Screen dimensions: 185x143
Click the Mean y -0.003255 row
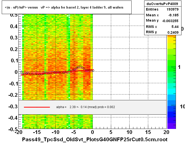tap(163, 21)
